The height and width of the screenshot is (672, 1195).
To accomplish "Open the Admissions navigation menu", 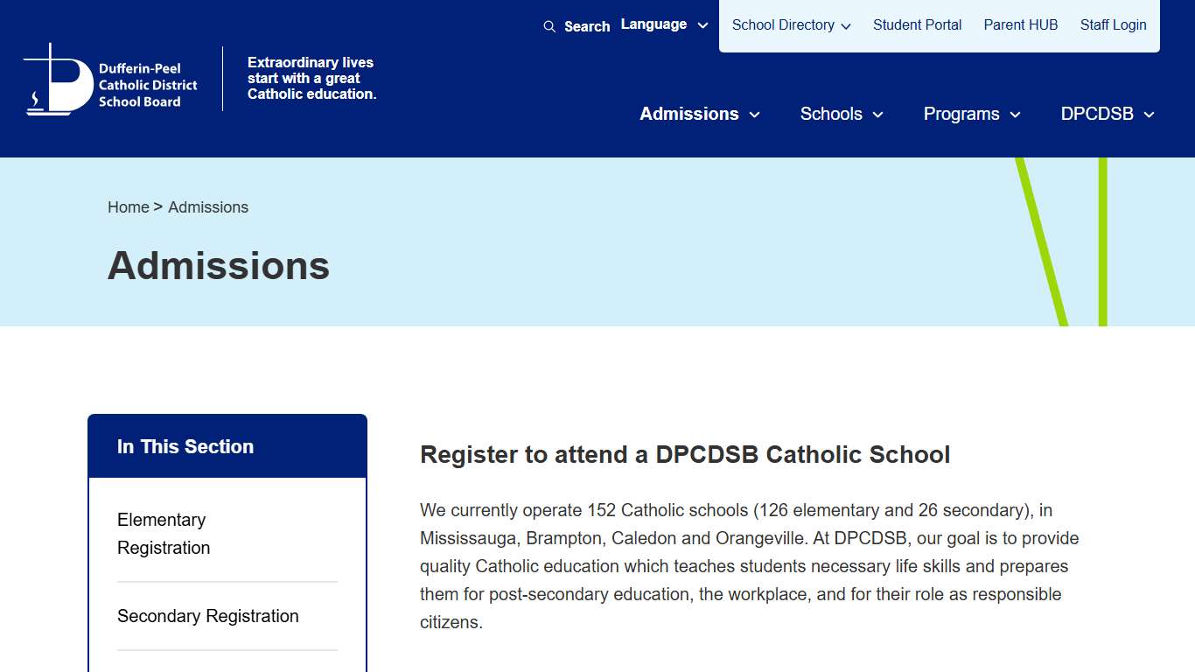I will 688,114.
